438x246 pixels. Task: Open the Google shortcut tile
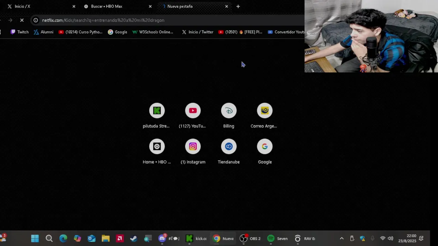tap(265, 151)
